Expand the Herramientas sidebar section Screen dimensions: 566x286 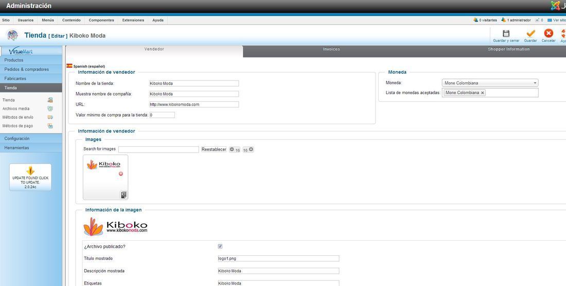pos(31,148)
